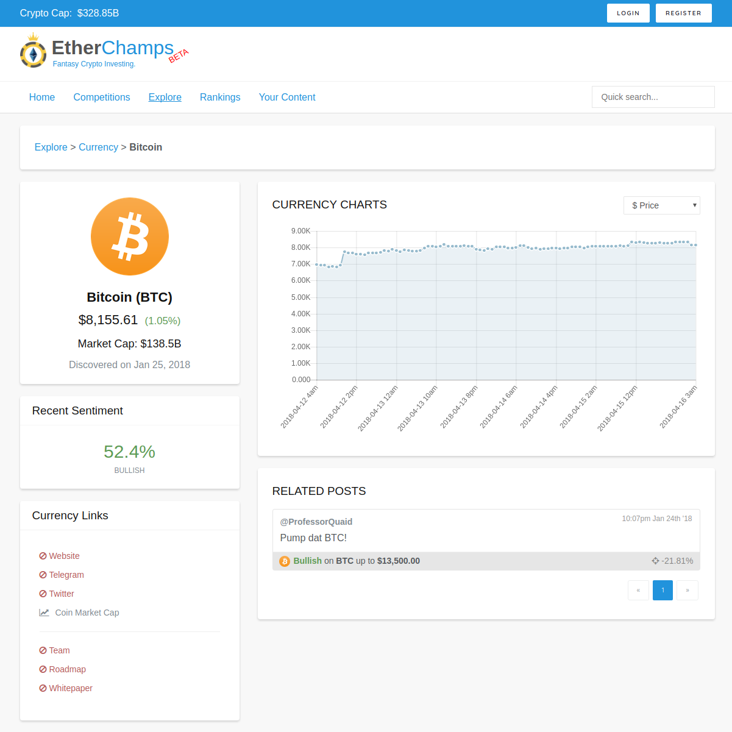The height and width of the screenshot is (732, 732).
Task: Open the Twitter currency link
Action: click(62, 594)
